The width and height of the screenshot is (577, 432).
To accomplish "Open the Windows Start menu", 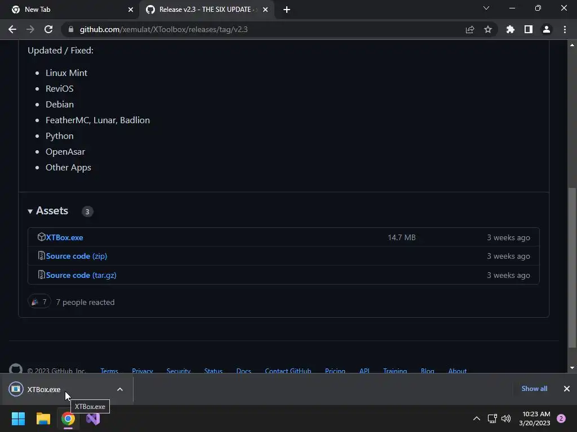I will [x=18, y=418].
